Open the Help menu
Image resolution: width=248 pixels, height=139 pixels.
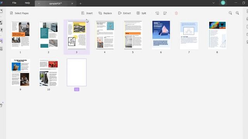[28, 3]
